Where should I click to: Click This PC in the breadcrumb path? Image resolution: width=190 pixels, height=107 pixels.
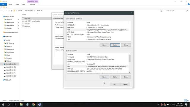[x=20, y=11]
